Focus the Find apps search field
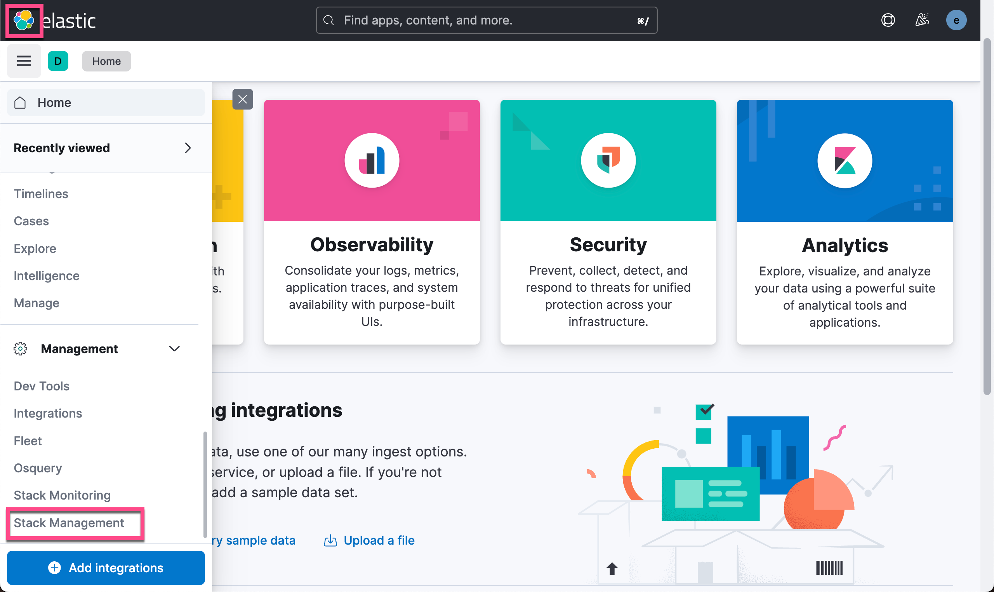This screenshot has width=994, height=592. coord(487,20)
